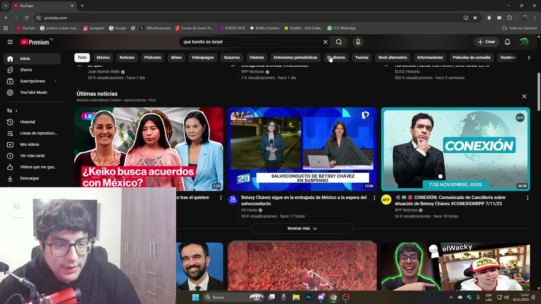The height and width of the screenshot is (304, 541).
Task: Open SORTEO KICK bookmark
Action: click(x=232, y=28)
